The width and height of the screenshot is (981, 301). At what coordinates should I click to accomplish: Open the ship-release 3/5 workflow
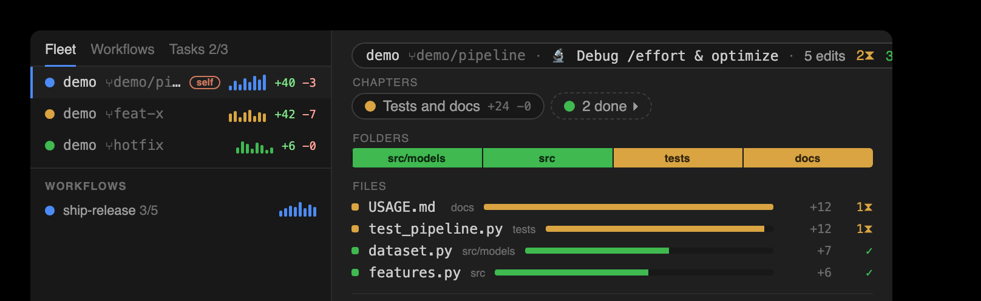[181, 211]
